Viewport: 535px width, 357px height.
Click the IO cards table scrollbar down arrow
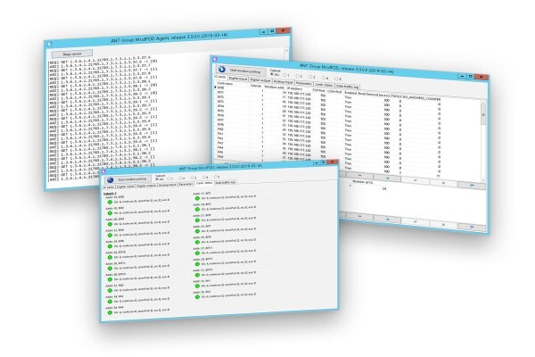click(482, 180)
